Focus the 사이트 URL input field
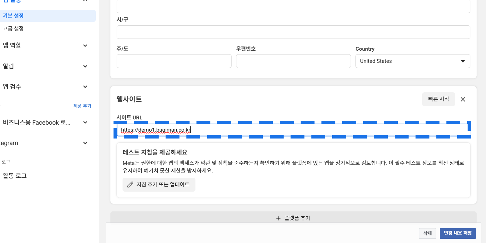Image resolution: width=486 pixels, height=243 pixels. [293, 130]
